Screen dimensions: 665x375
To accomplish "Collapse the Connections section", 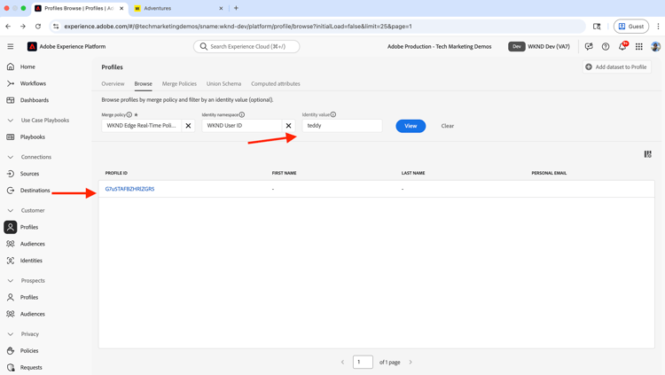I will click(x=10, y=157).
